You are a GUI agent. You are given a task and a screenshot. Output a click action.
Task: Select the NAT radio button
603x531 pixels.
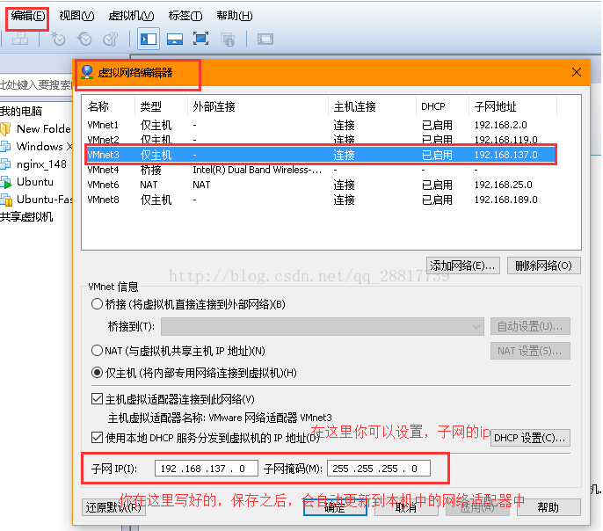97,350
